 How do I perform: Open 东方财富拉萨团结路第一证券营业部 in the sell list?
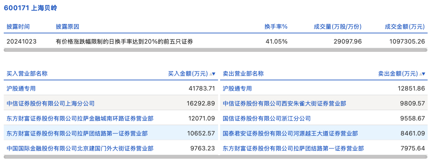pyautogui.click(x=293, y=148)
